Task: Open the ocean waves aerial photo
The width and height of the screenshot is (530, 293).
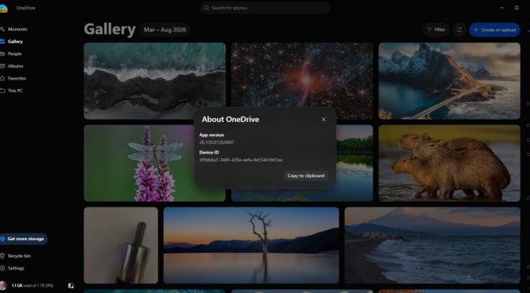Action: [x=155, y=81]
